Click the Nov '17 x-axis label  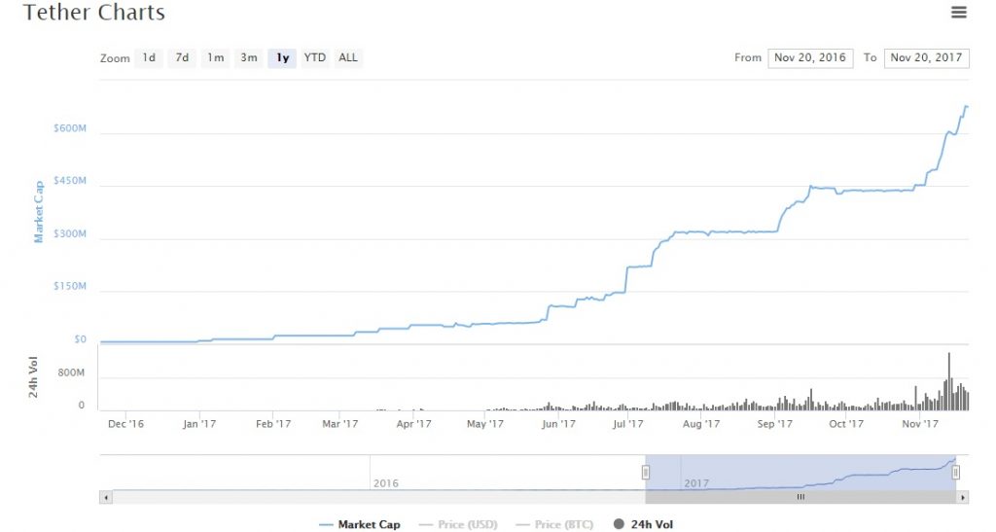(x=920, y=423)
